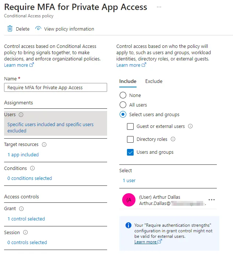The height and width of the screenshot is (271, 233).
Task: Click the info icon next to Users
Action: [21, 115]
